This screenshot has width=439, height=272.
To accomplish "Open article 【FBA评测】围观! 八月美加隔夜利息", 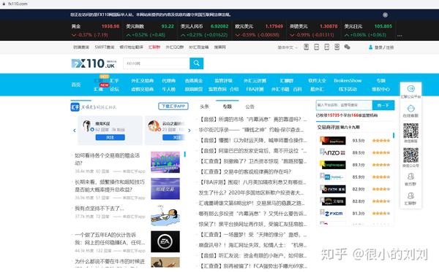I will point(252,182).
